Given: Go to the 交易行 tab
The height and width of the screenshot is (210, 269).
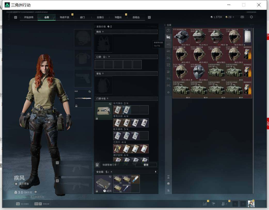Looking at the screenshot, I should (x=100, y=17).
